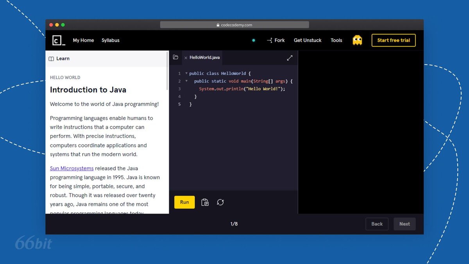Go to the previous step with Back
Screen dimensions: 469x264
[377, 224]
